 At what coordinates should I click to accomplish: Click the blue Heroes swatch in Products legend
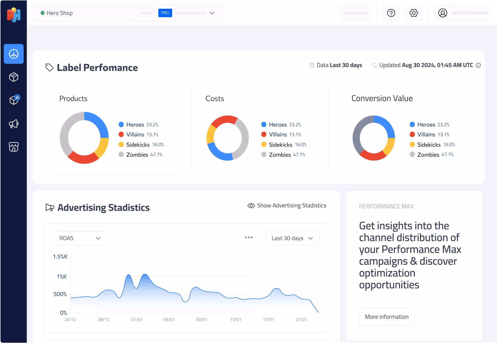tap(121, 125)
